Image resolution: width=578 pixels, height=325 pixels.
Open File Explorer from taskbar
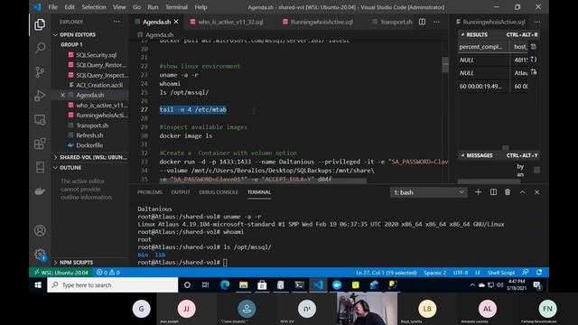(243, 285)
